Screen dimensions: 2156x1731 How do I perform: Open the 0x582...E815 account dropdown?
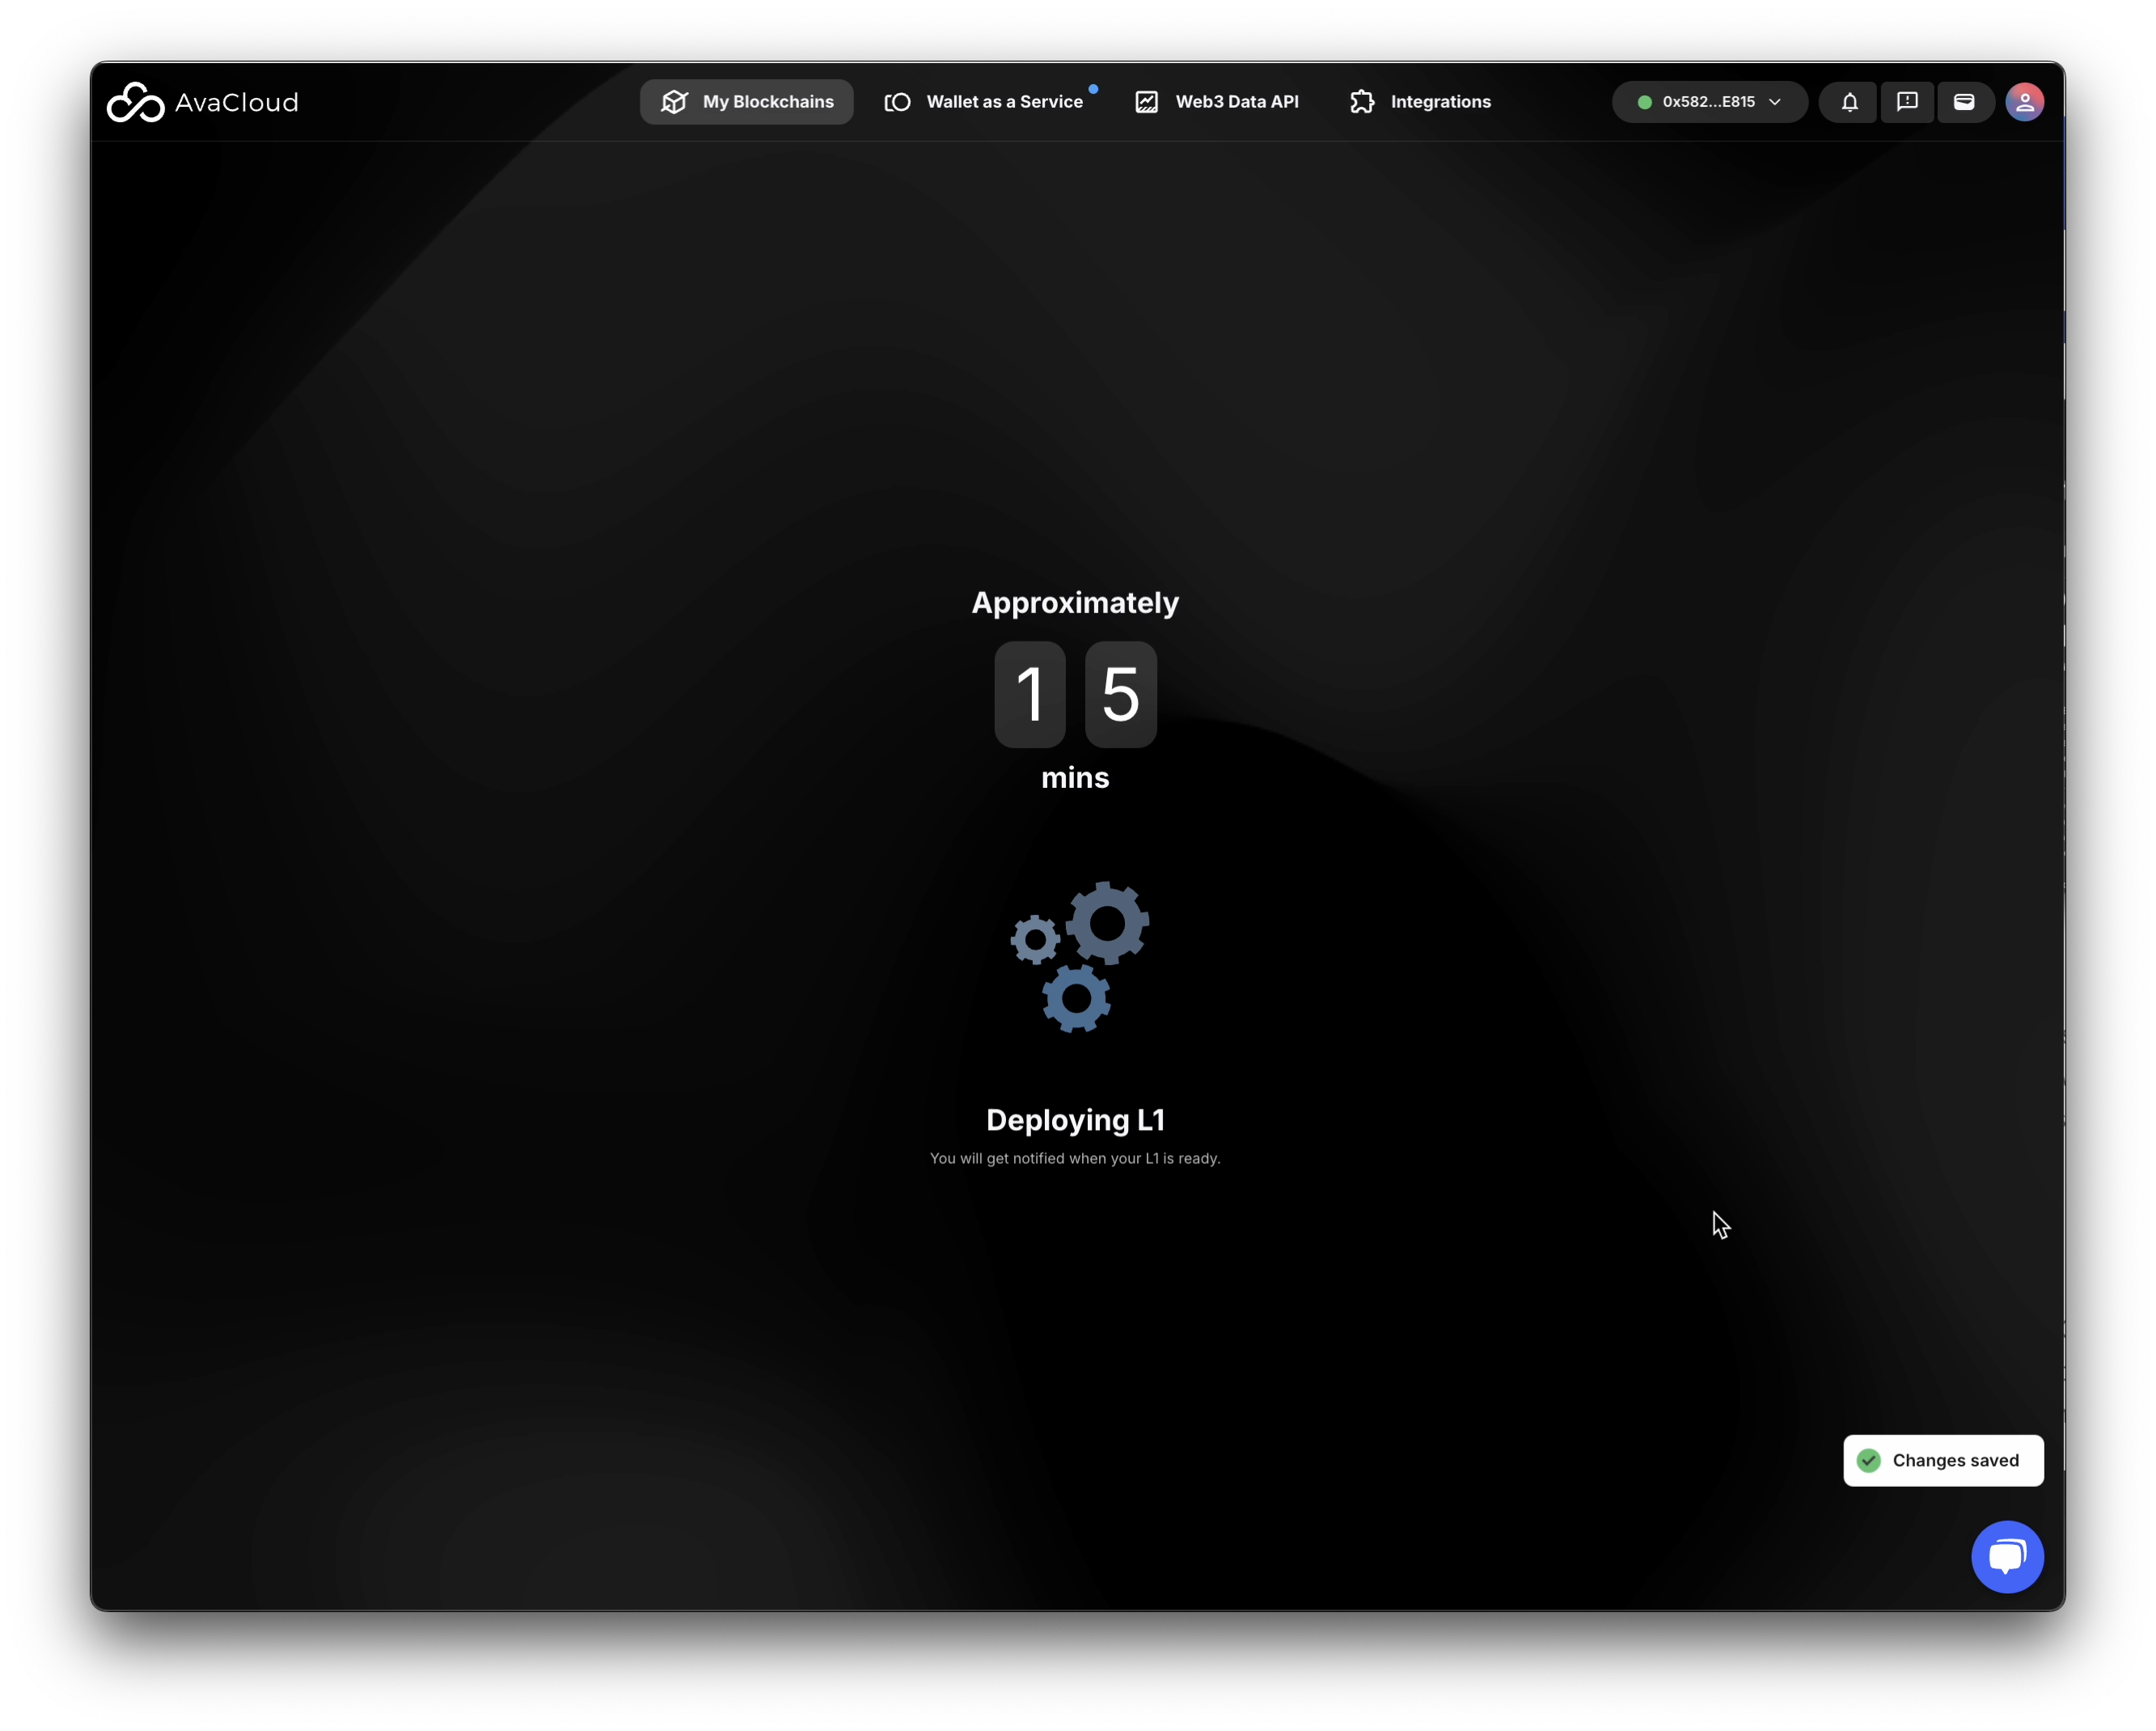pyautogui.click(x=1708, y=102)
